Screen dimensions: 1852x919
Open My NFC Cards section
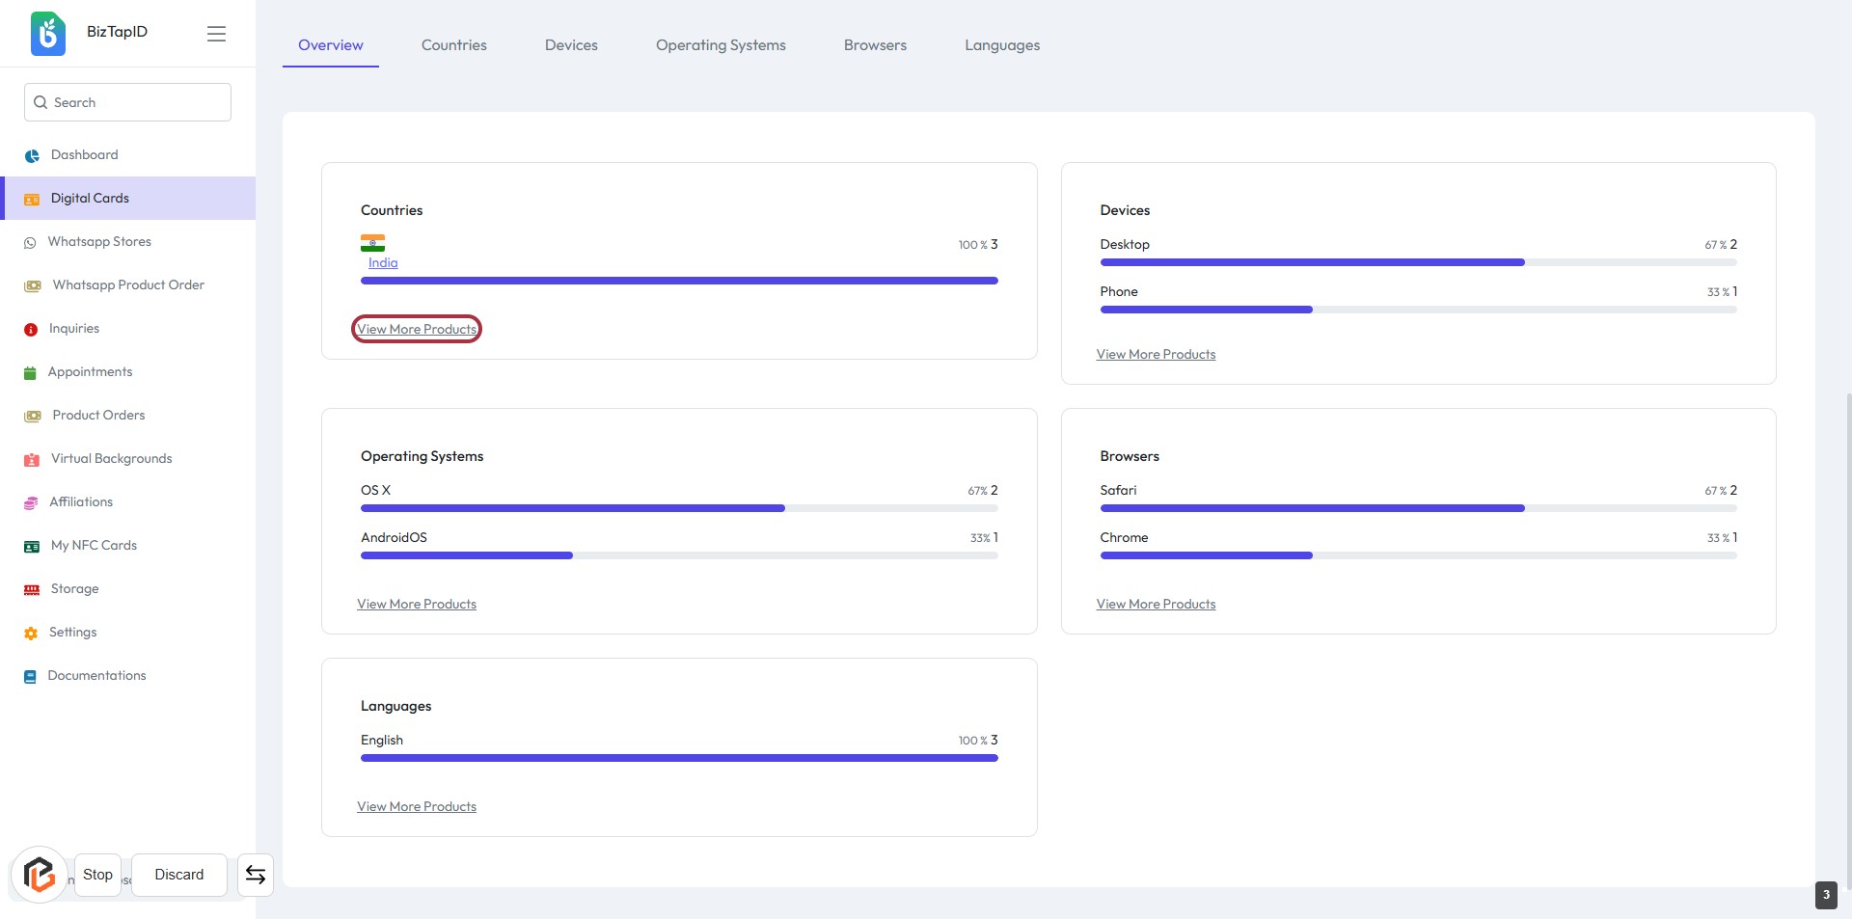94,546
